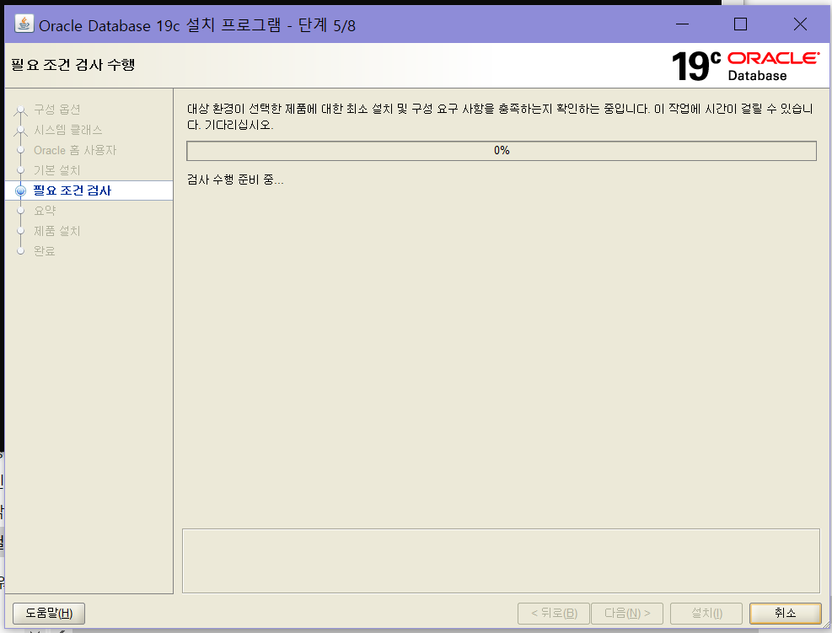
Task: Select the 구성 옵션 step
Action: click(56, 110)
